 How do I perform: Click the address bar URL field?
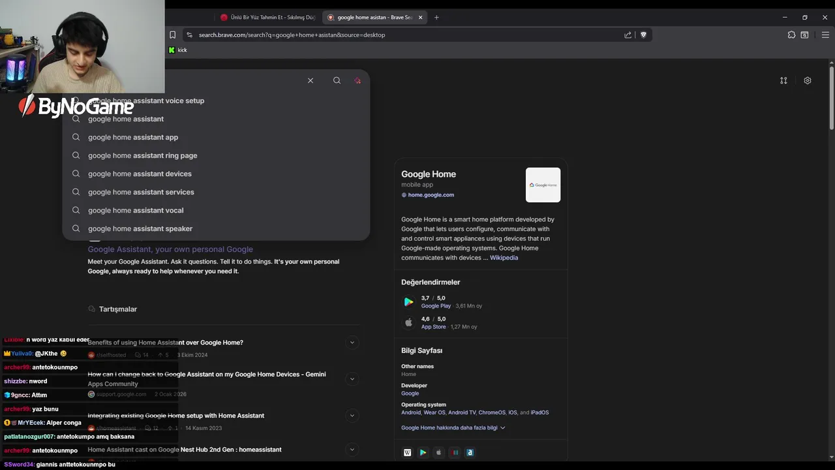click(x=391, y=35)
